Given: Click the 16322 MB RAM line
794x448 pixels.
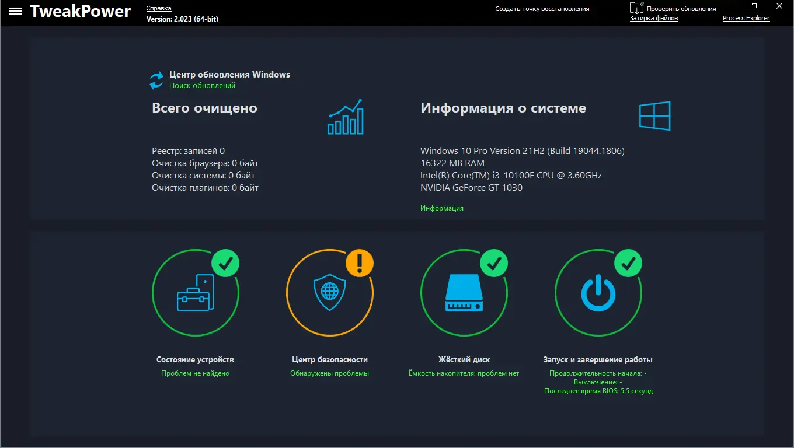Looking at the screenshot, I should (452, 163).
